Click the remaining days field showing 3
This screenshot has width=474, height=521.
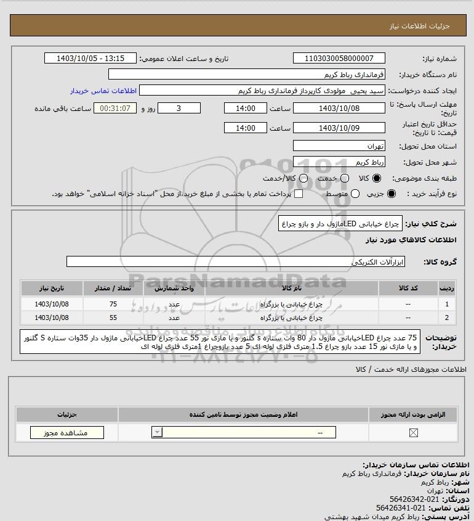coord(179,108)
